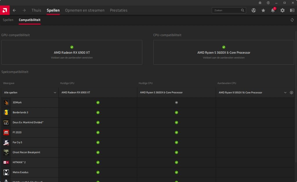This screenshot has height=182, width=297.
Task: Click the AMD logo icon
Action: click(5, 10)
